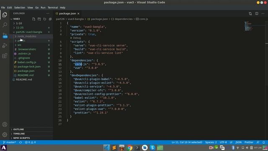Click dependencies in the breadcrumb
This screenshot has width=268, height=151.
pos(124,19)
